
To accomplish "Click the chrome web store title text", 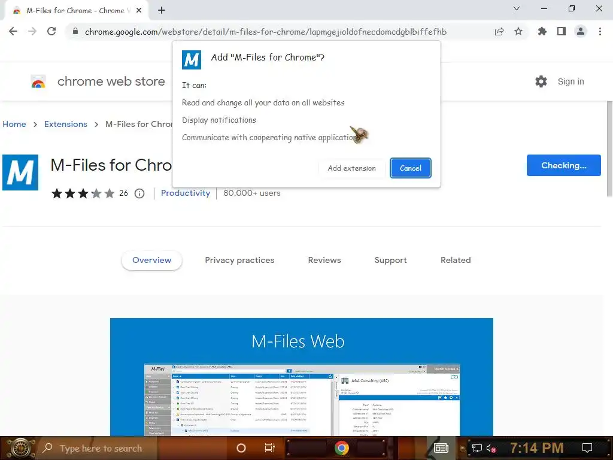I will click(x=111, y=81).
